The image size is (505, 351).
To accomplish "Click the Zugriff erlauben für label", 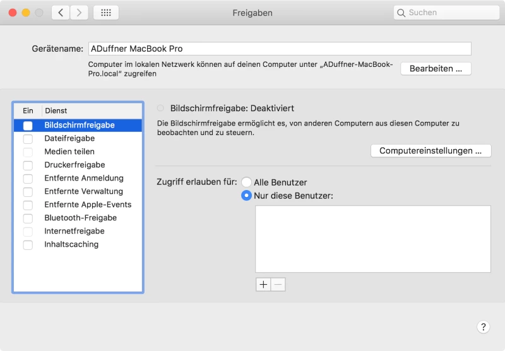I will (197, 182).
